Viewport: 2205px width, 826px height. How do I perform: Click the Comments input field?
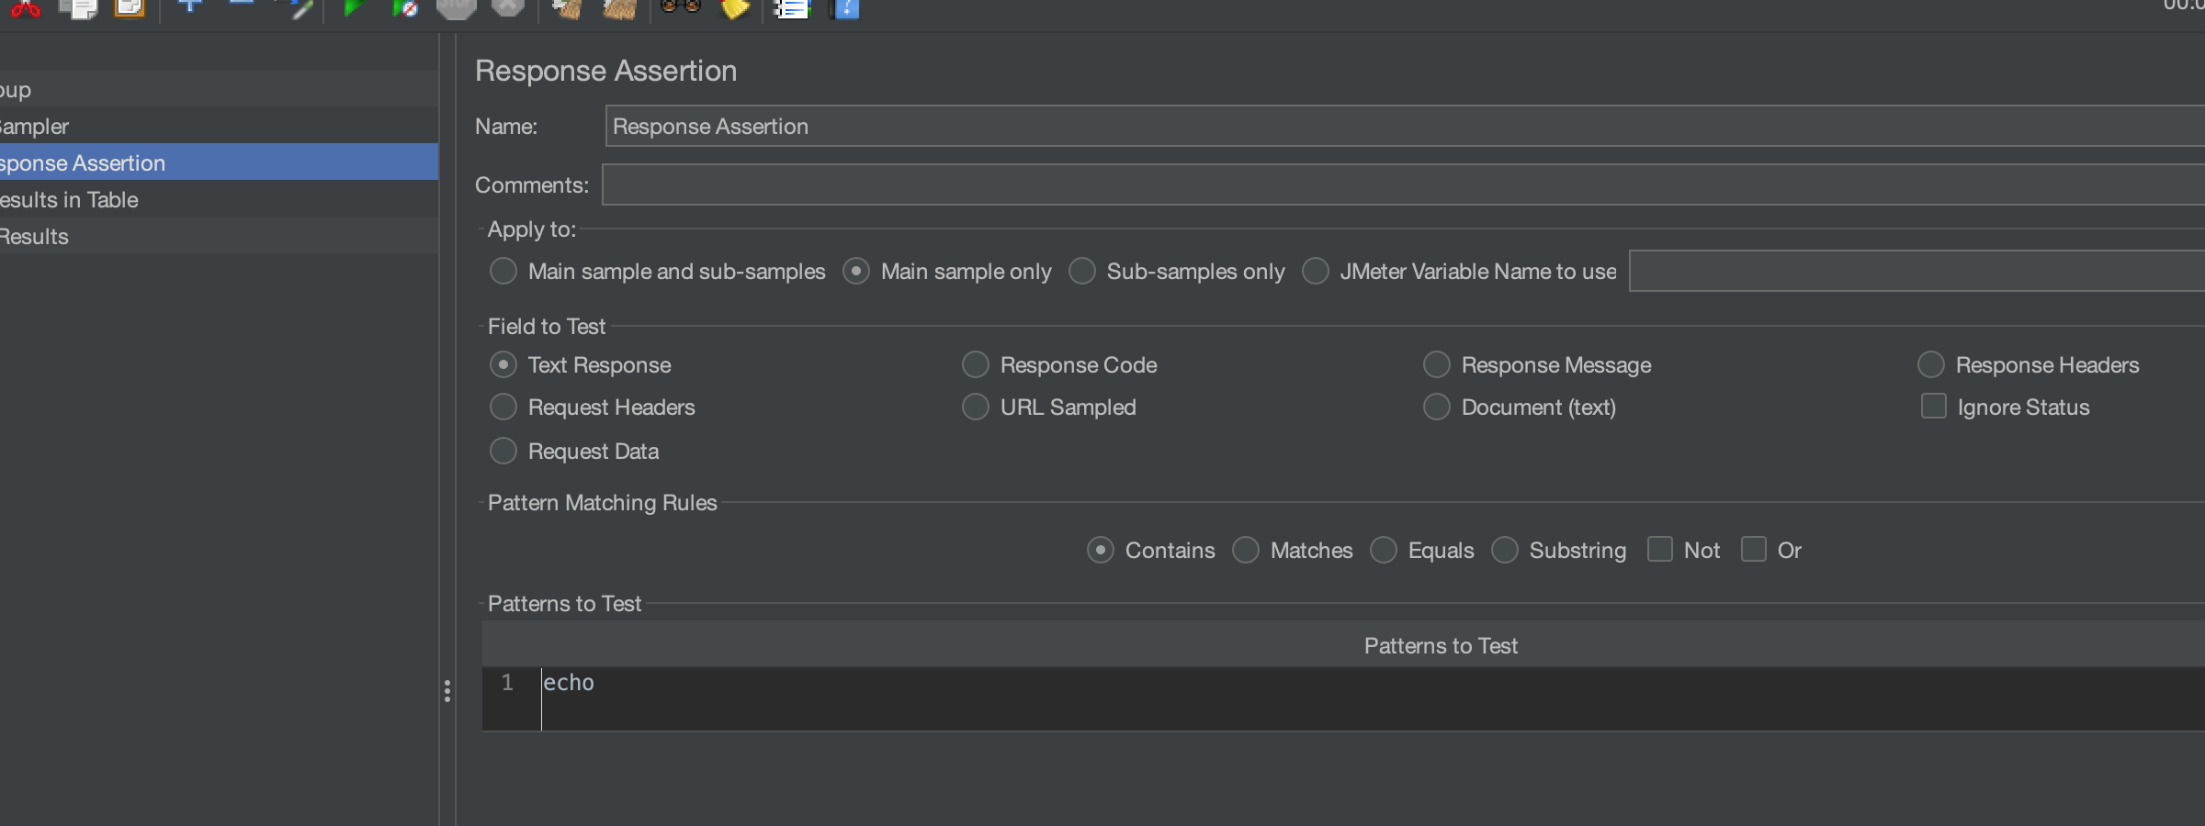click(x=1403, y=184)
